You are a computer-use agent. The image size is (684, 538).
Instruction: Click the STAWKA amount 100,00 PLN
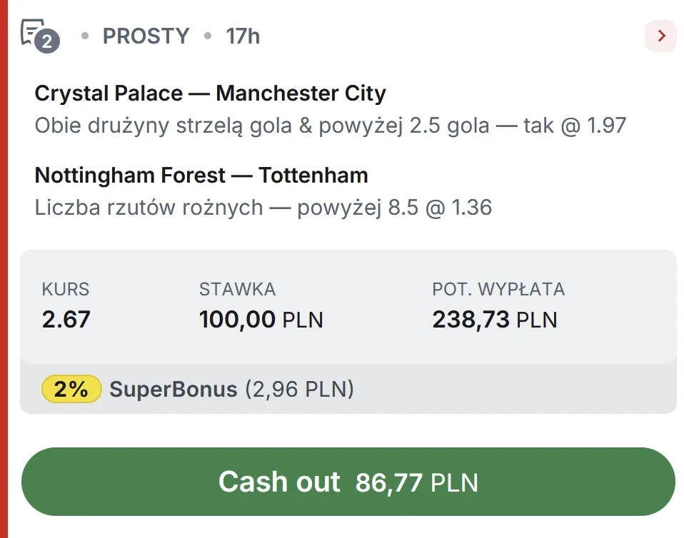tap(261, 320)
